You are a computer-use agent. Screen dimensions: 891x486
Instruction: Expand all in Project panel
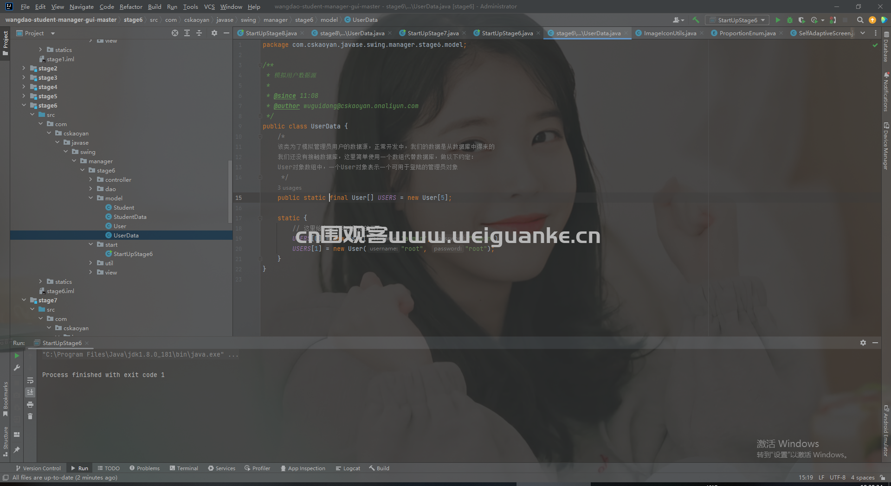(187, 33)
